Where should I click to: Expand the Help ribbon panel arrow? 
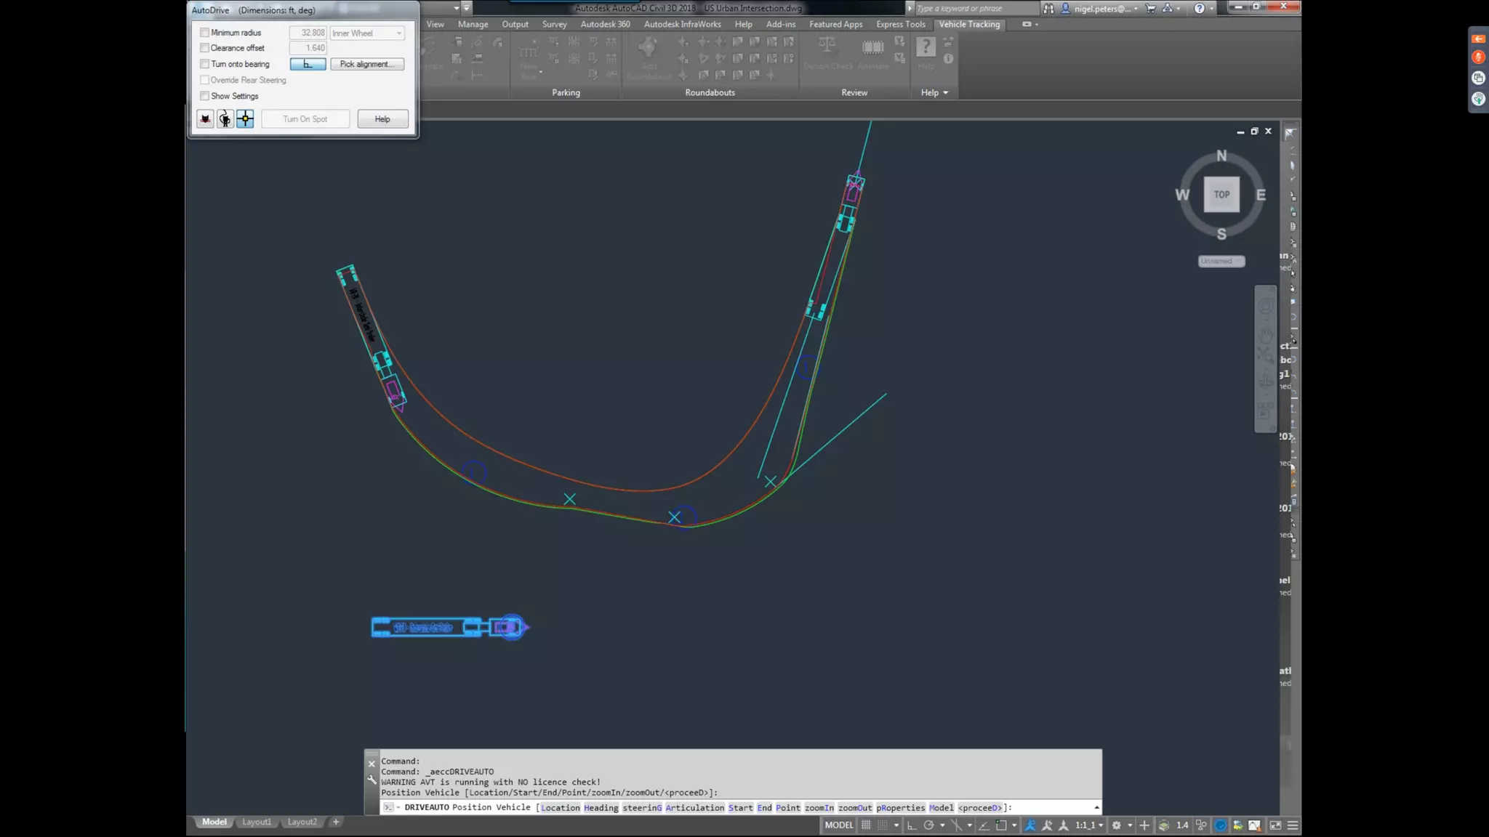point(945,93)
